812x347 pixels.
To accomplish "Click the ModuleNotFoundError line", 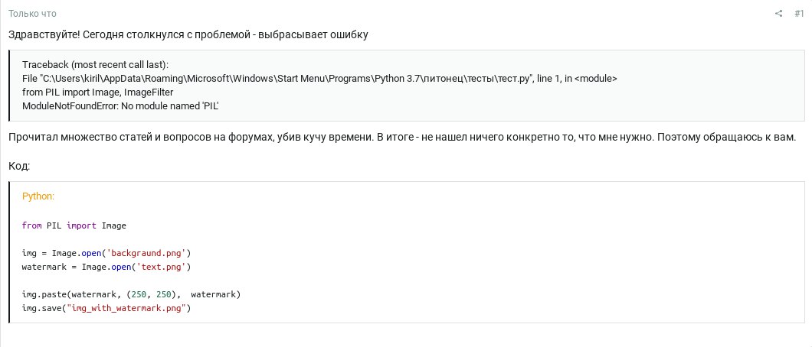I will (x=121, y=105).
